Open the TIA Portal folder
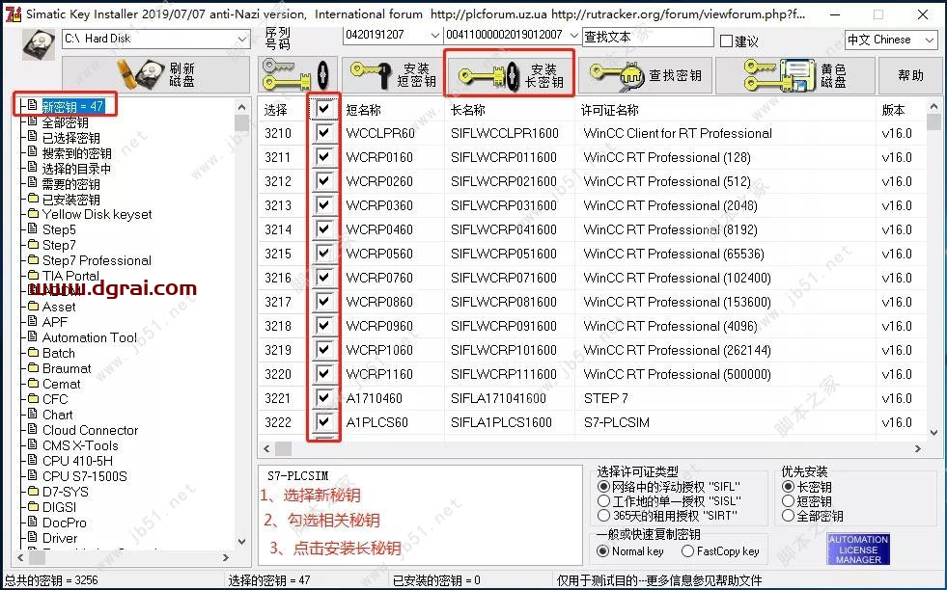Viewport: 947px width, 590px height. [x=70, y=276]
